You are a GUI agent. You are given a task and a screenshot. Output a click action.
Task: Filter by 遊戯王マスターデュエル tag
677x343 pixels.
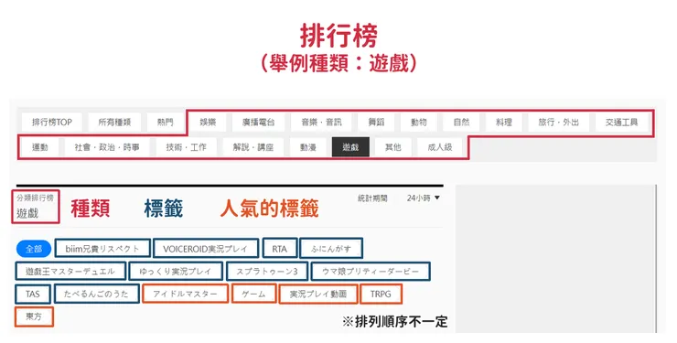click(x=70, y=272)
